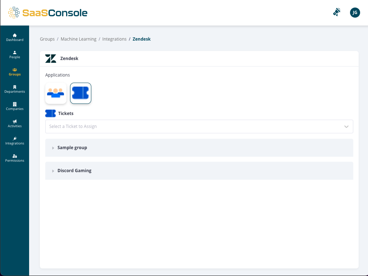Screen dimensions: 368x276
Task: Follow the Groups breadcrumb link
Action: click(x=47, y=39)
